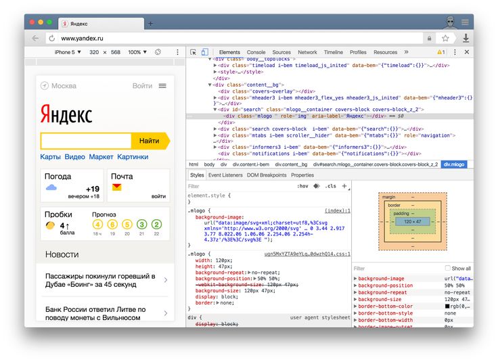Expand background-image computed property

(355, 279)
